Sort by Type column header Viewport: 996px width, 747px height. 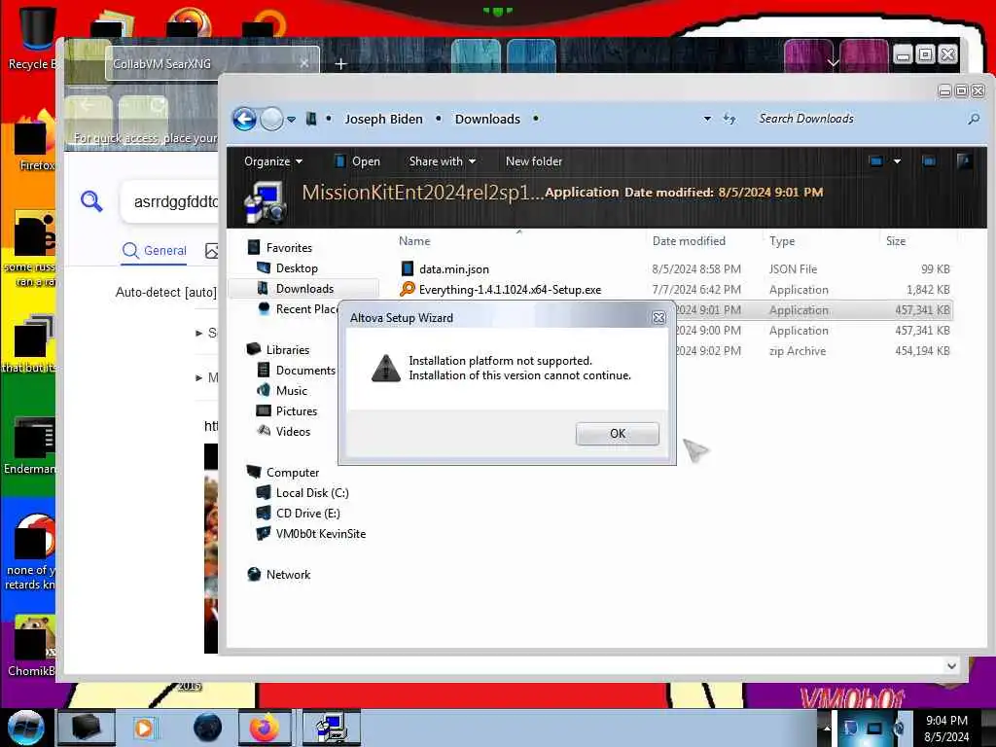pyautogui.click(x=782, y=241)
